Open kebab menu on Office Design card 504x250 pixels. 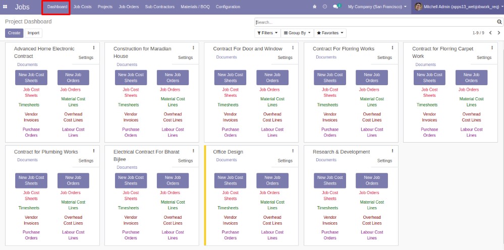point(293,151)
